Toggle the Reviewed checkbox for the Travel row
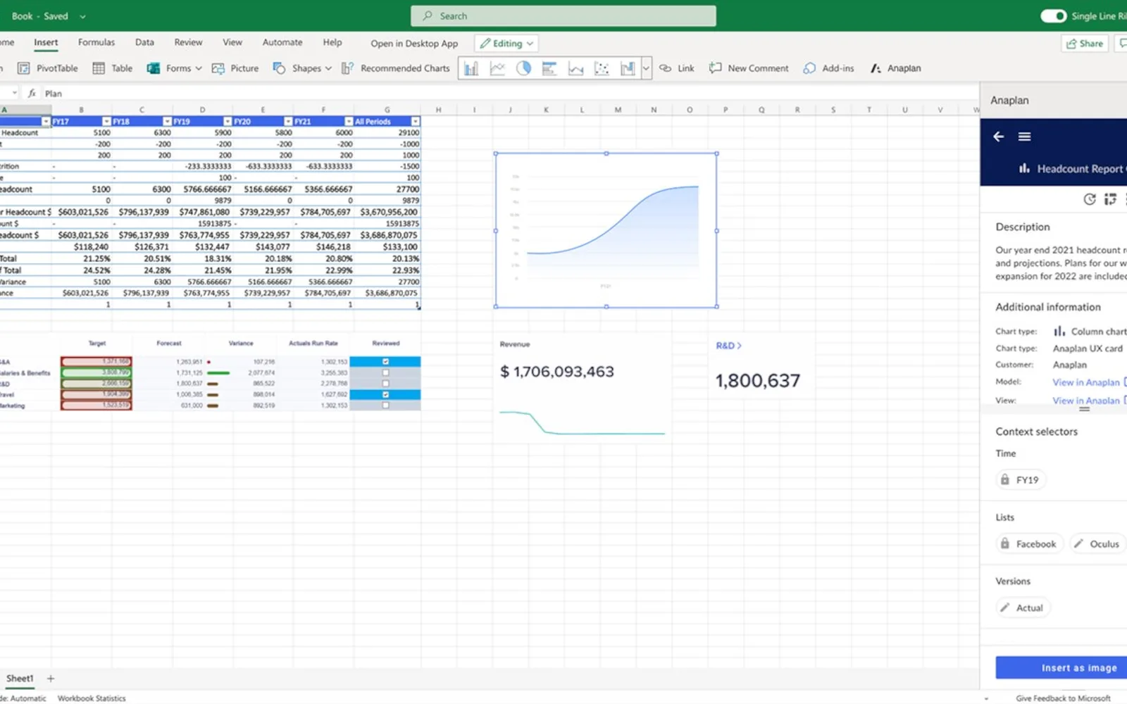The width and height of the screenshot is (1127, 704). pyautogui.click(x=385, y=394)
